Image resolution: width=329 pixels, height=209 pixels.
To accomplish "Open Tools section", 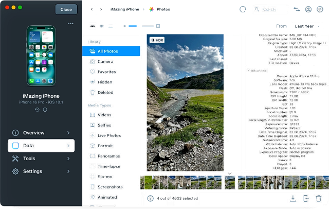I will click(41, 159).
